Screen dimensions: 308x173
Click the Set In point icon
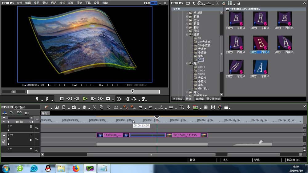[x=37, y=99]
